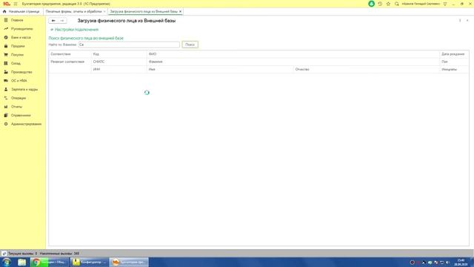Close the Загрузка физического лица tab

(x=181, y=12)
